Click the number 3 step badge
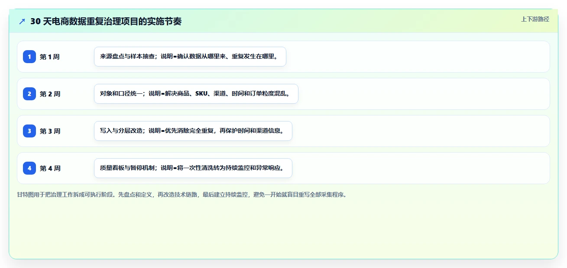This screenshot has height=268, width=567. pyautogui.click(x=29, y=131)
